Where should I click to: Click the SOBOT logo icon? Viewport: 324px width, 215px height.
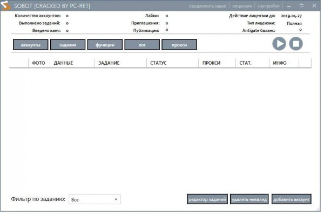coord(5,5)
